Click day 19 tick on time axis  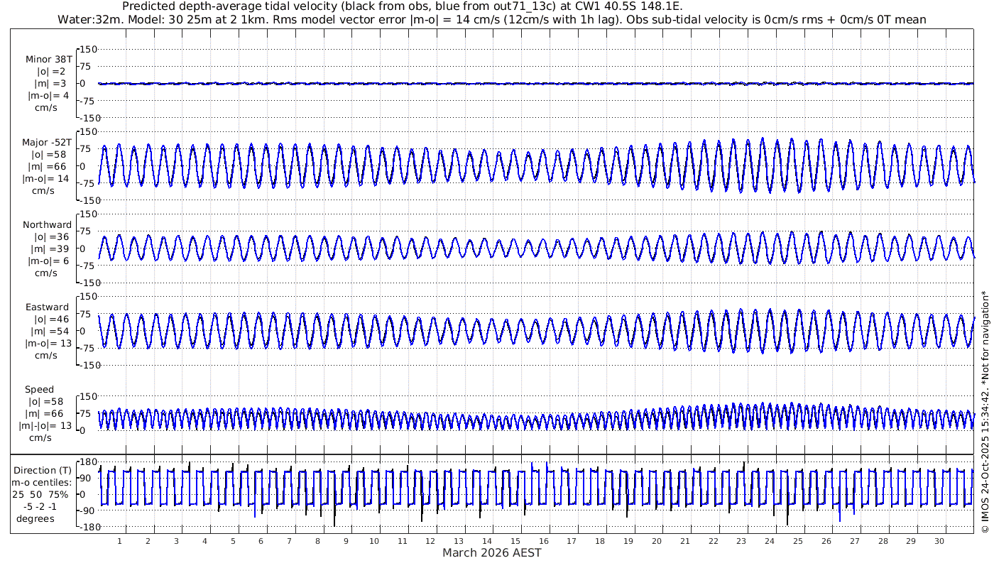point(628,541)
